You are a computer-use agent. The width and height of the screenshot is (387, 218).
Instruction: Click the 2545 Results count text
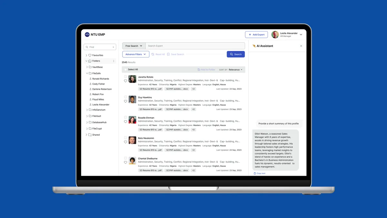[129, 62]
